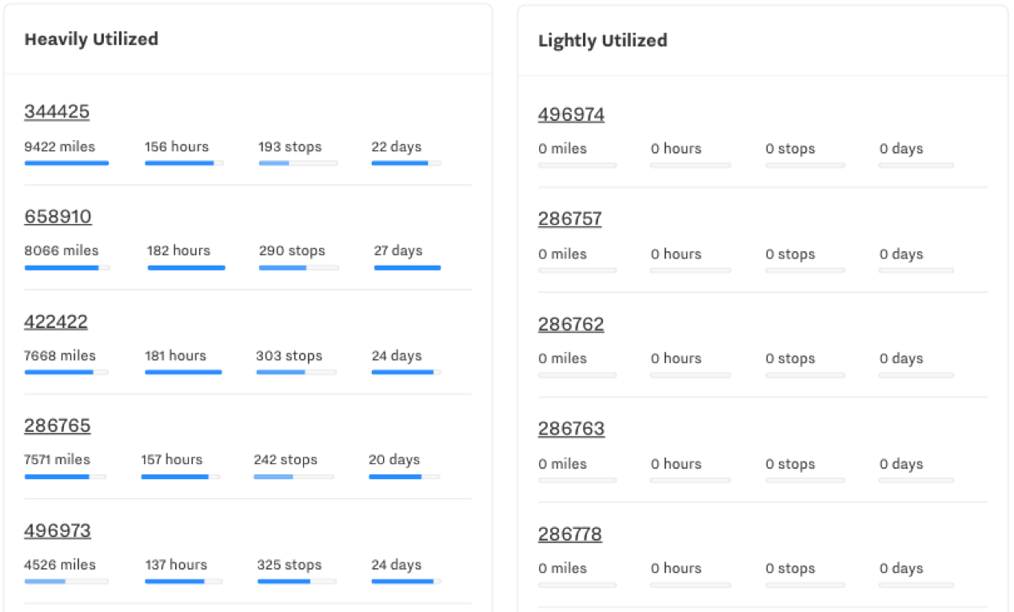Click 0 hours under vehicle 286757
The width and height of the screenshot is (1014, 612).
pyautogui.click(x=676, y=254)
